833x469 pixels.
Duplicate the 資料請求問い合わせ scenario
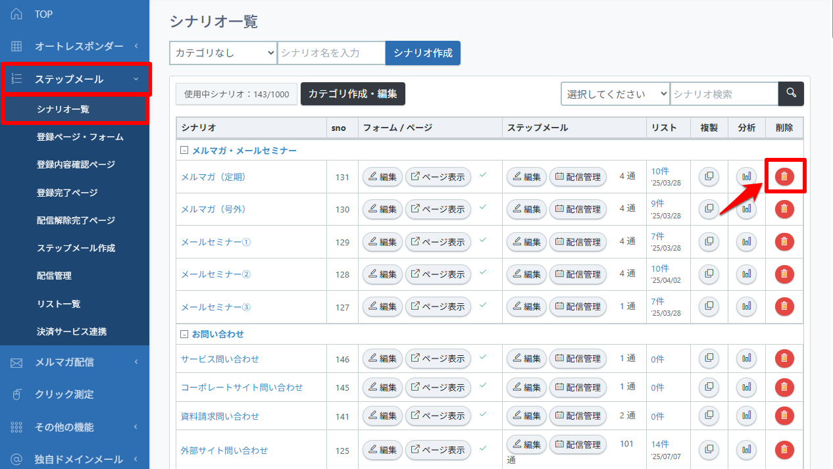(x=709, y=416)
